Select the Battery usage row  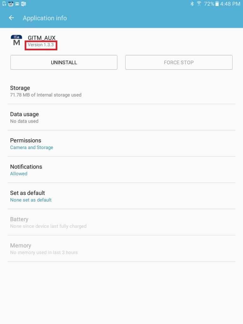pos(121,222)
